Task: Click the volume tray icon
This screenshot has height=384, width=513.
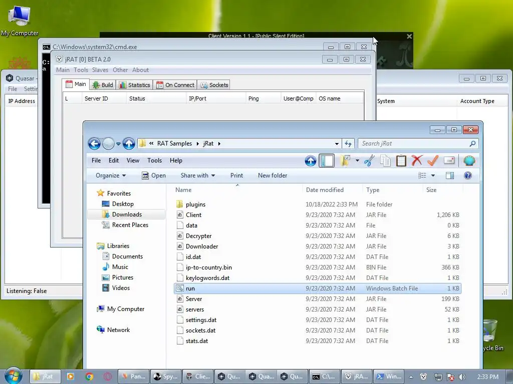Action: tap(461, 377)
